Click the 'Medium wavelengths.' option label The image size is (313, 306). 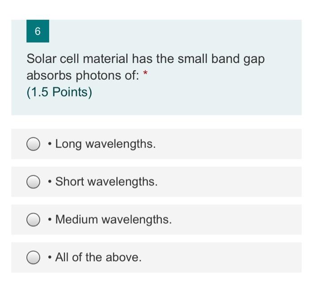coord(114,220)
